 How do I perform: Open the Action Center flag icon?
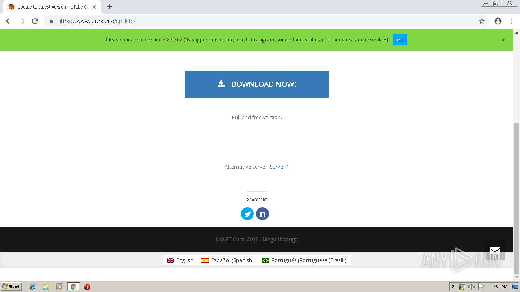tap(481, 287)
